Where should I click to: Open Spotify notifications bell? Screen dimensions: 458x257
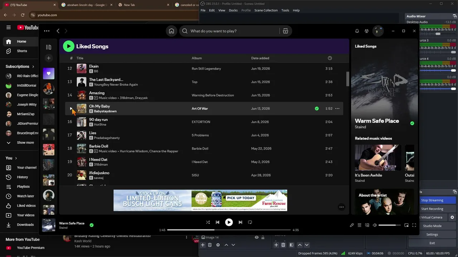[357, 31]
